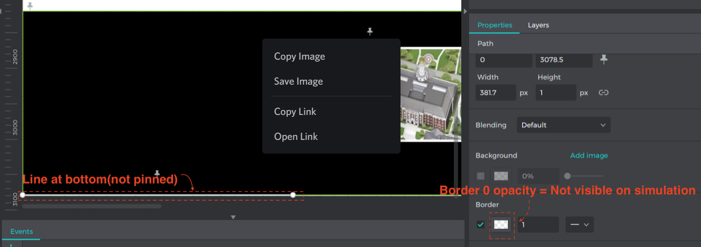Collapse the right panel using the arrow
Image resolution: width=701 pixels, height=247 pixels.
point(465,11)
